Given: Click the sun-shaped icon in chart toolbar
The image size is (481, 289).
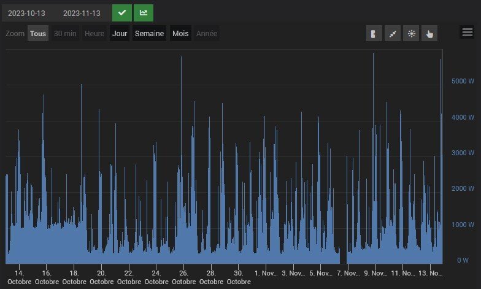Looking at the screenshot, I should pos(411,34).
